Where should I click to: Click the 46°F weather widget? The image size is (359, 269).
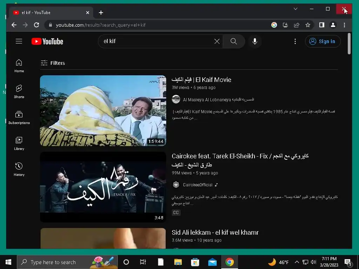[278, 262]
